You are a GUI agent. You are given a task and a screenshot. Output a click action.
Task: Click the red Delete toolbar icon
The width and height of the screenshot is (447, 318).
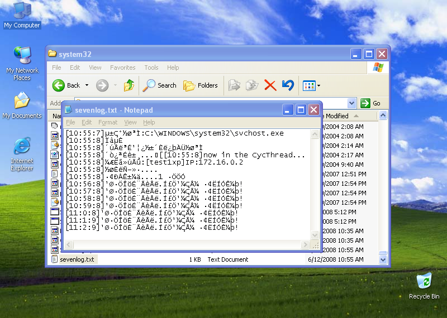pos(270,85)
